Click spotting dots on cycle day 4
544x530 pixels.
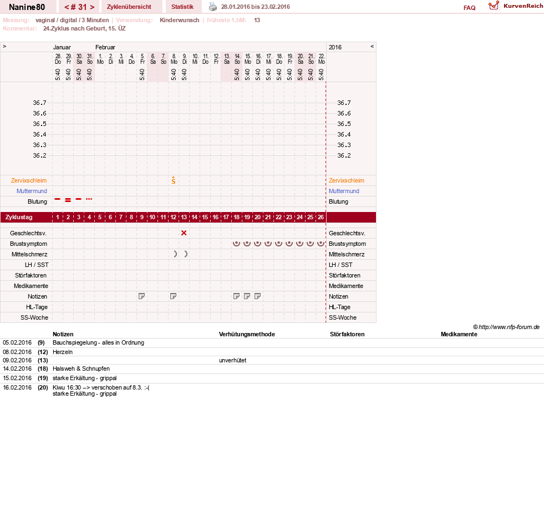pos(89,199)
